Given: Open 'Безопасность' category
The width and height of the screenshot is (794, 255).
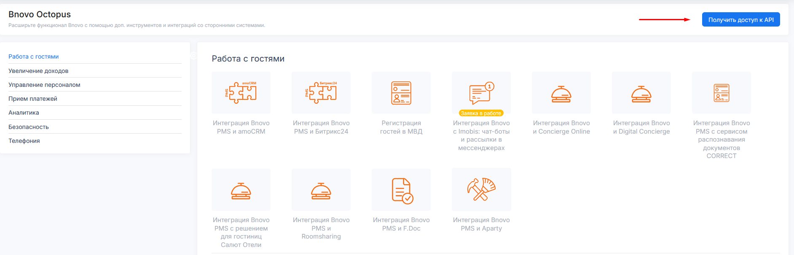Looking at the screenshot, I should [x=29, y=127].
